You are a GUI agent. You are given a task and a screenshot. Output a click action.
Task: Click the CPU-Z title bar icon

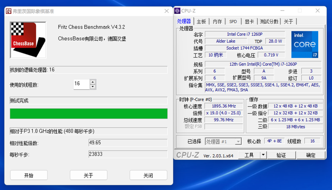coord(177,10)
